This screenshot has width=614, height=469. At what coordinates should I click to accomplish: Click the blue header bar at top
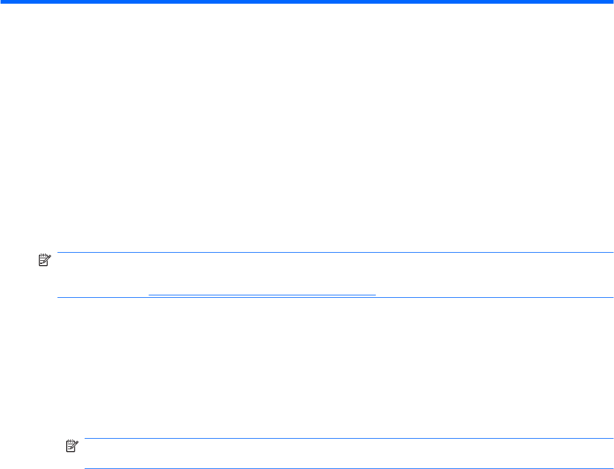[307, 2]
